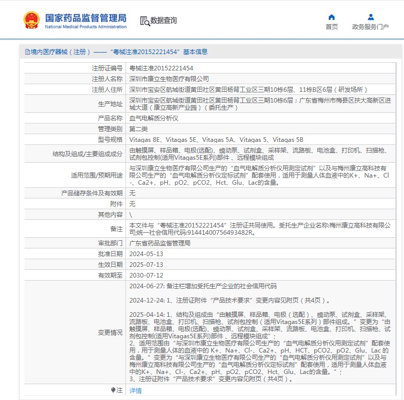The height and width of the screenshot is (400, 404).
Task: Click the 注册人名称 label
Action: pos(107,79)
